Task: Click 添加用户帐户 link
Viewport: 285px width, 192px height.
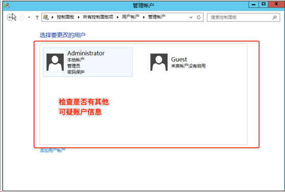Action: 53,150
